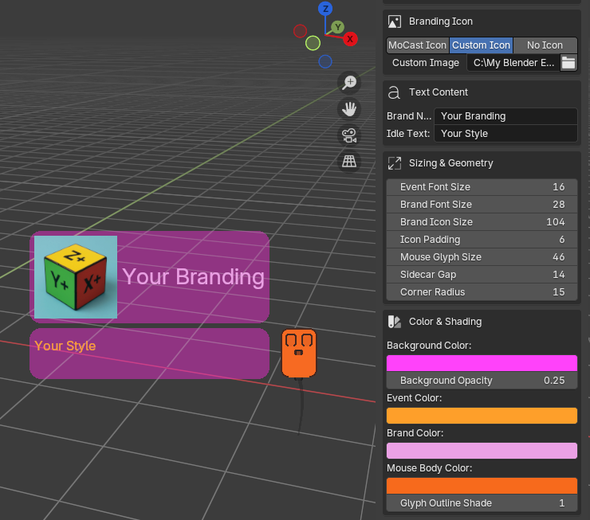This screenshot has height=520, width=590.
Task: Click the viewport zoom magnifier icon
Action: [x=348, y=82]
